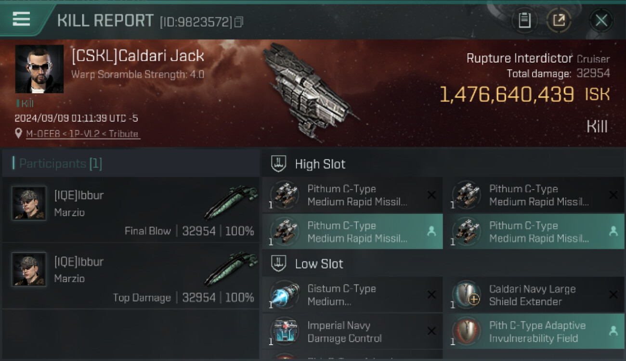
Task: Click the High Slot section icon
Action: coord(279,164)
